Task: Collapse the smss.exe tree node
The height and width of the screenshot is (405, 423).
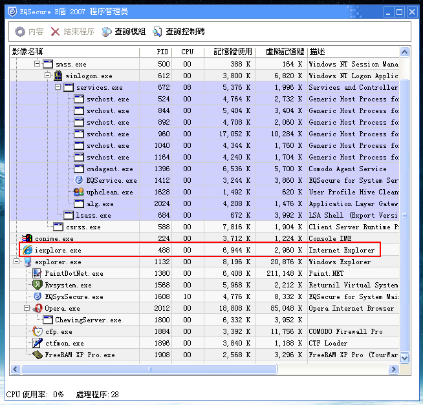Action: 38,64
